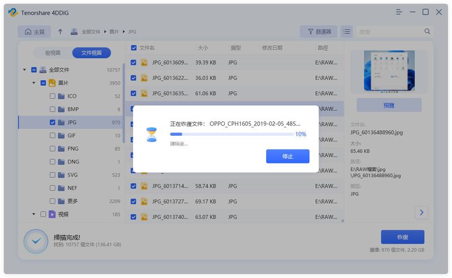
Task: Click the file tree vertical scrollbar
Action: pos(123,103)
